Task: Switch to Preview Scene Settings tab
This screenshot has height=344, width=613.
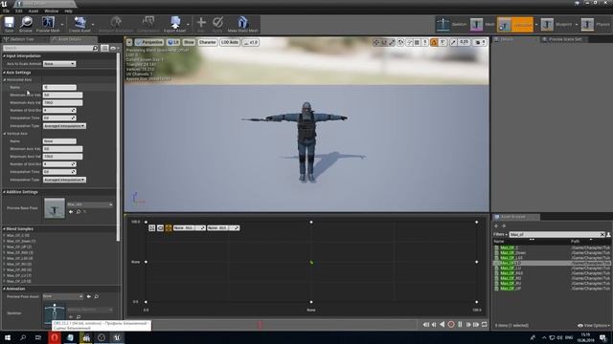Action: (564, 39)
